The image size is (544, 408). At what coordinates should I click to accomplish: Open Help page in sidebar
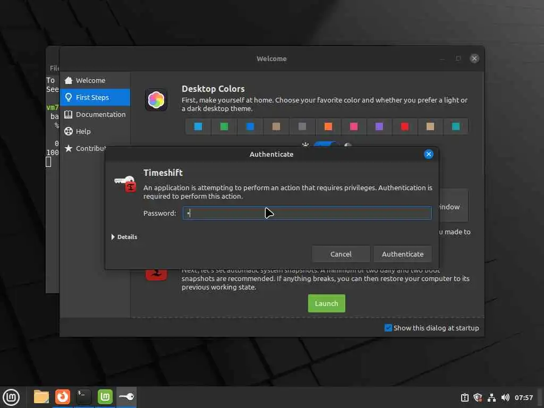click(x=95, y=132)
